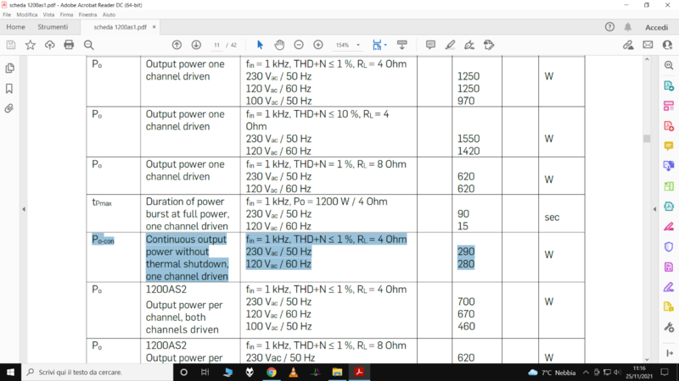Click the page number field showing 11
This screenshot has height=381, width=679.
point(216,45)
